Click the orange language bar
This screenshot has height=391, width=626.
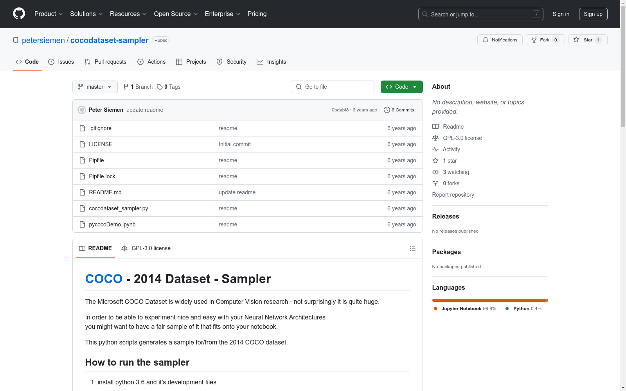[x=489, y=300]
